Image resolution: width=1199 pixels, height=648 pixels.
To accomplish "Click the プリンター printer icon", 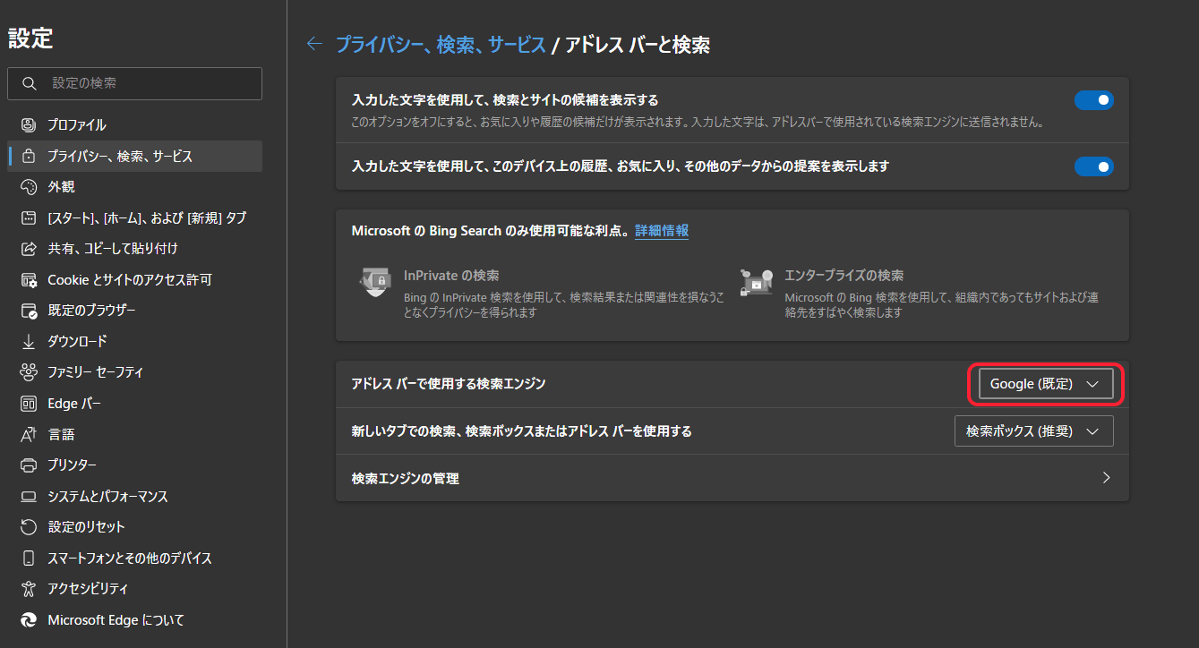I will pyautogui.click(x=29, y=465).
